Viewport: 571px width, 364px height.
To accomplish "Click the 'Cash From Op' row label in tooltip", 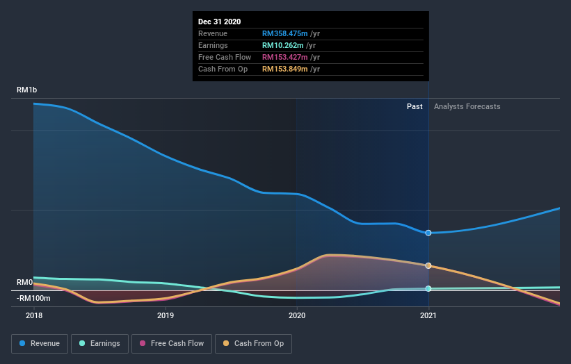I will [x=223, y=69].
